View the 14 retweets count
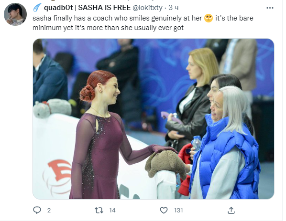 112,210
